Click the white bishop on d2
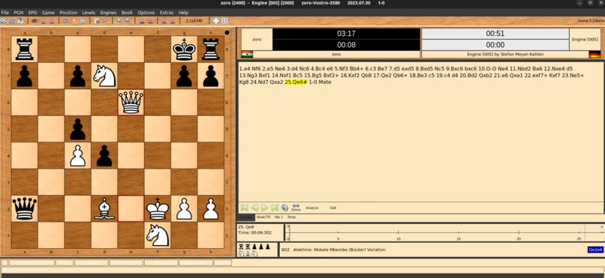 (x=104, y=208)
